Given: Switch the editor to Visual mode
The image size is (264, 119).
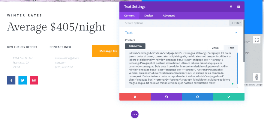Looking at the screenshot, I should click(215, 48).
